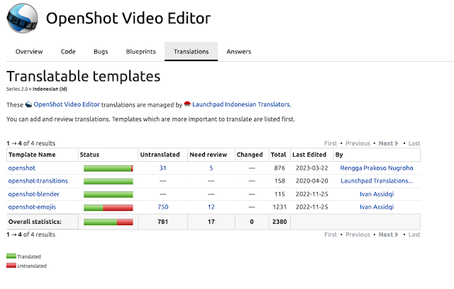
Task: Click the OpenShot Video Editor page title
Action: click(x=128, y=18)
